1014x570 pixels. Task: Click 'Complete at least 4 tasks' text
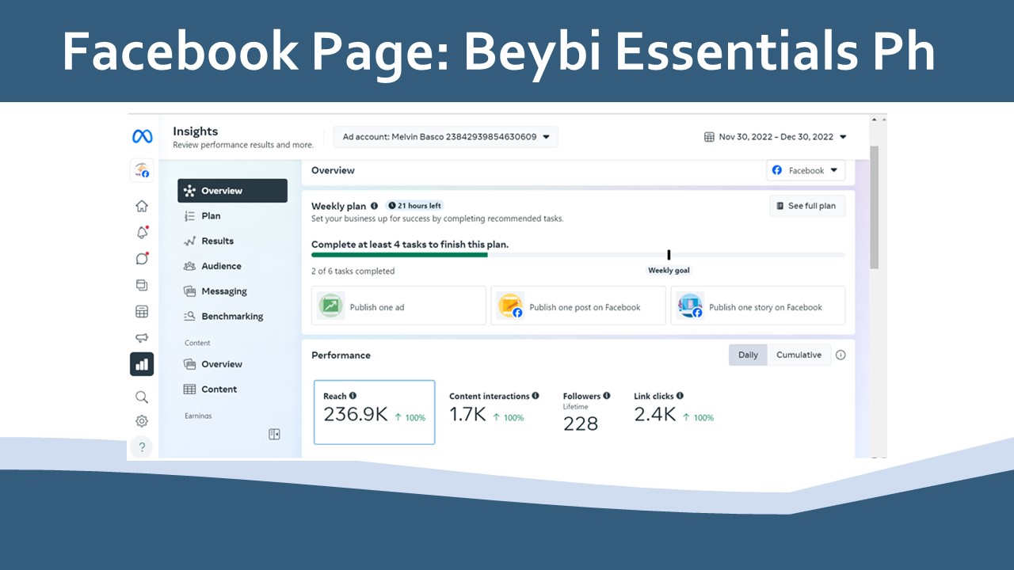pos(410,245)
